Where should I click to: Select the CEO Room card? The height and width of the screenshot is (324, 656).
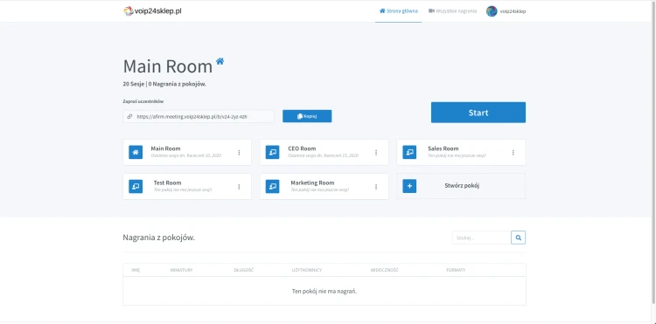pos(325,153)
